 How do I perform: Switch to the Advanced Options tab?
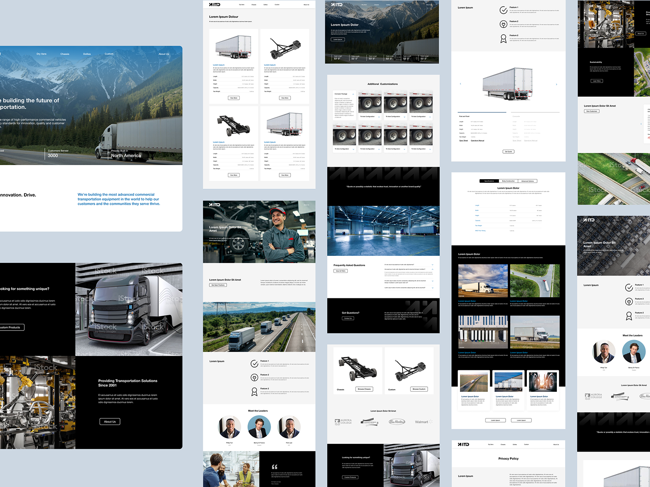(528, 181)
